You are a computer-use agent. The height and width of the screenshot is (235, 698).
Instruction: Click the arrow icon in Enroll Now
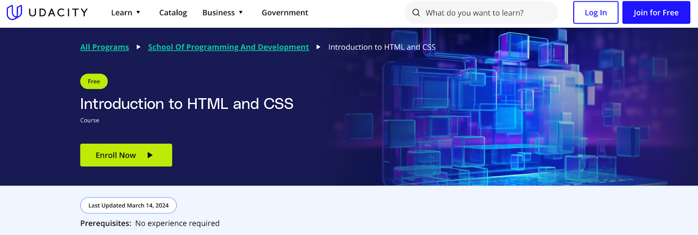[x=150, y=155]
